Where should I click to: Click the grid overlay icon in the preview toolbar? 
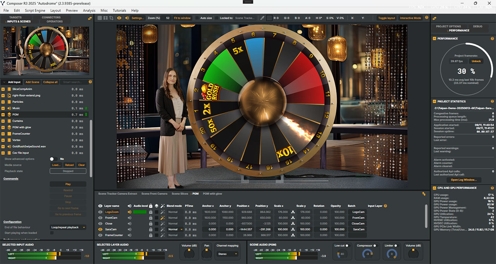point(100,18)
